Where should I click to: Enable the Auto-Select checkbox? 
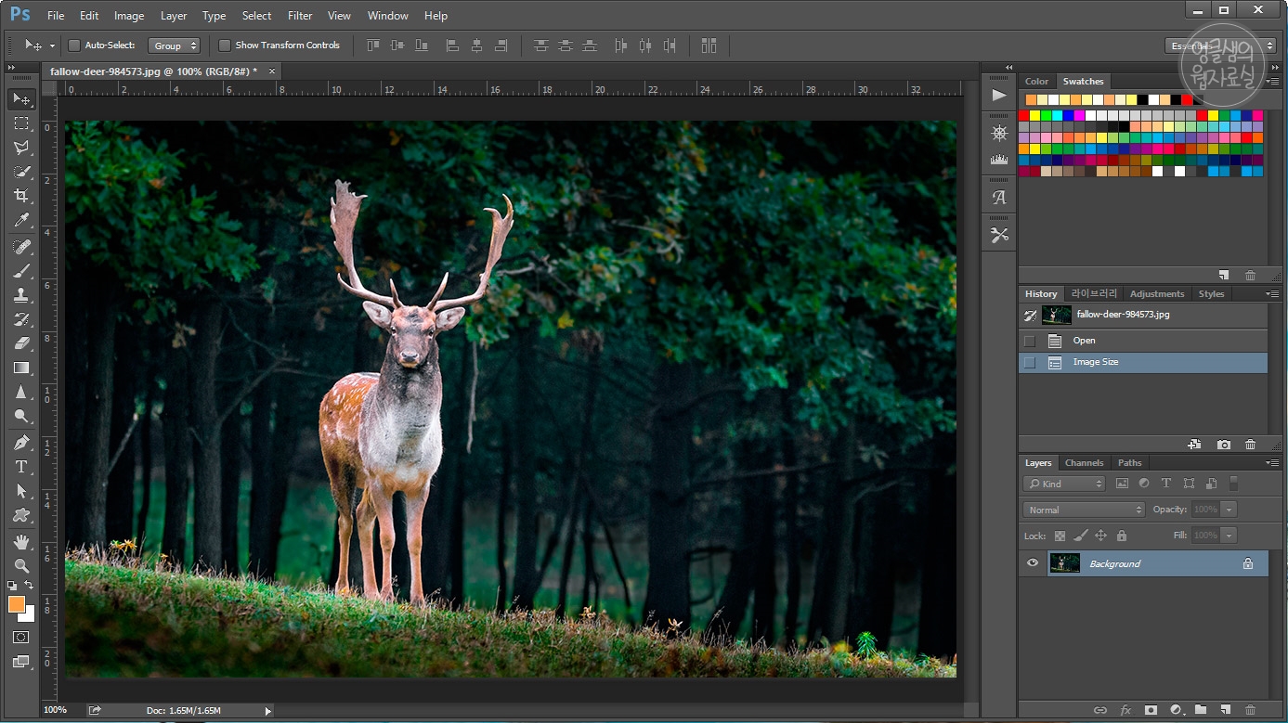[74, 45]
